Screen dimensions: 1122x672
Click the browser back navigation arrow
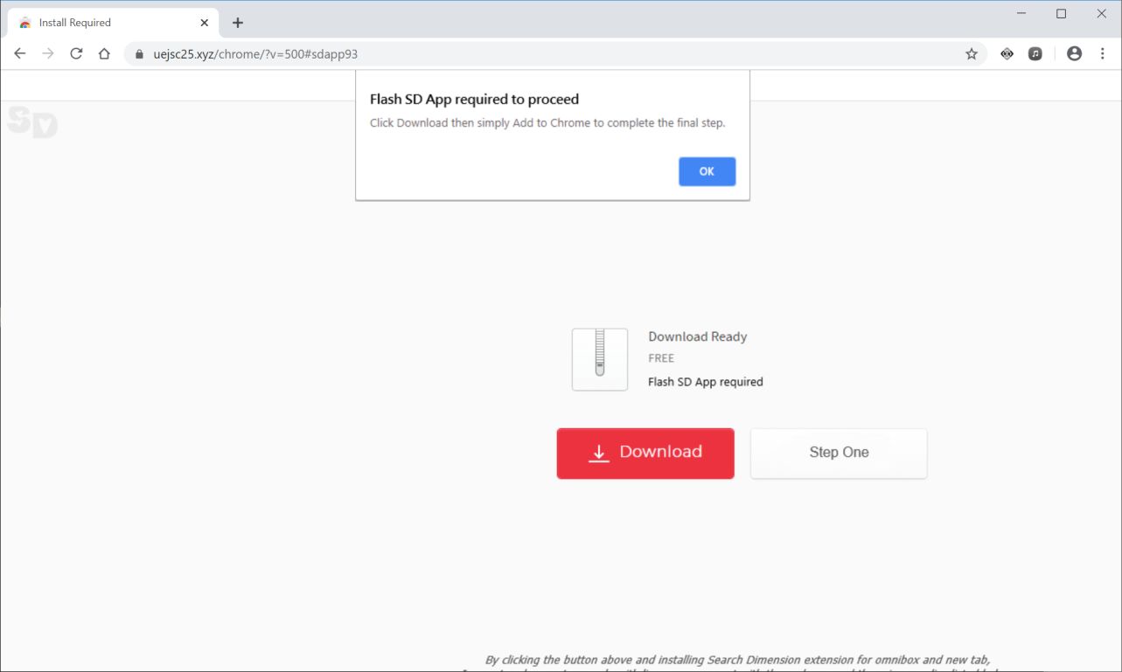point(19,53)
